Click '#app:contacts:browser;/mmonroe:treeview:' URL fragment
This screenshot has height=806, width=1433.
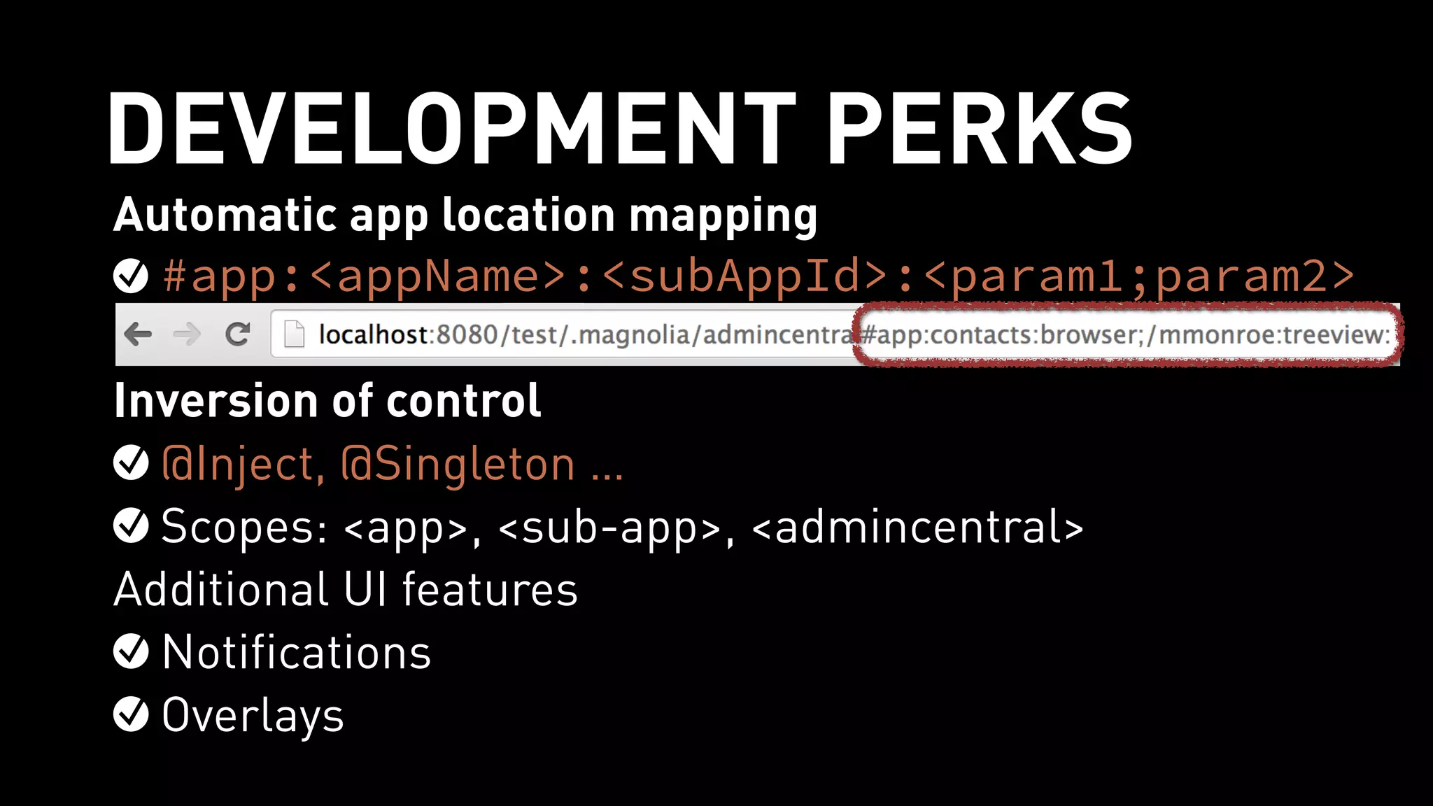(1127, 335)
